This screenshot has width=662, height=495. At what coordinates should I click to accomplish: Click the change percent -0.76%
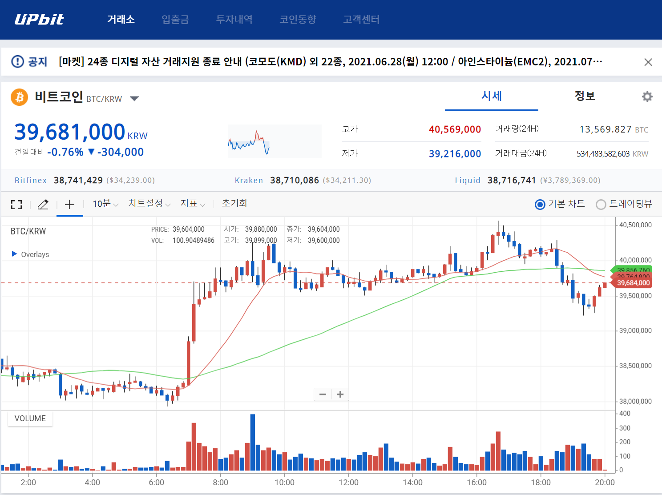tap(65, 152)
